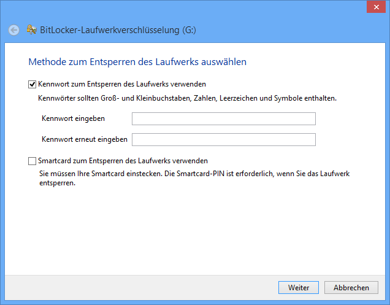The width and height of the screenshot is (390, 305).
Task: Click the password hint about Groß- und Kleinbuchstaben
Action: pos(187,98)
